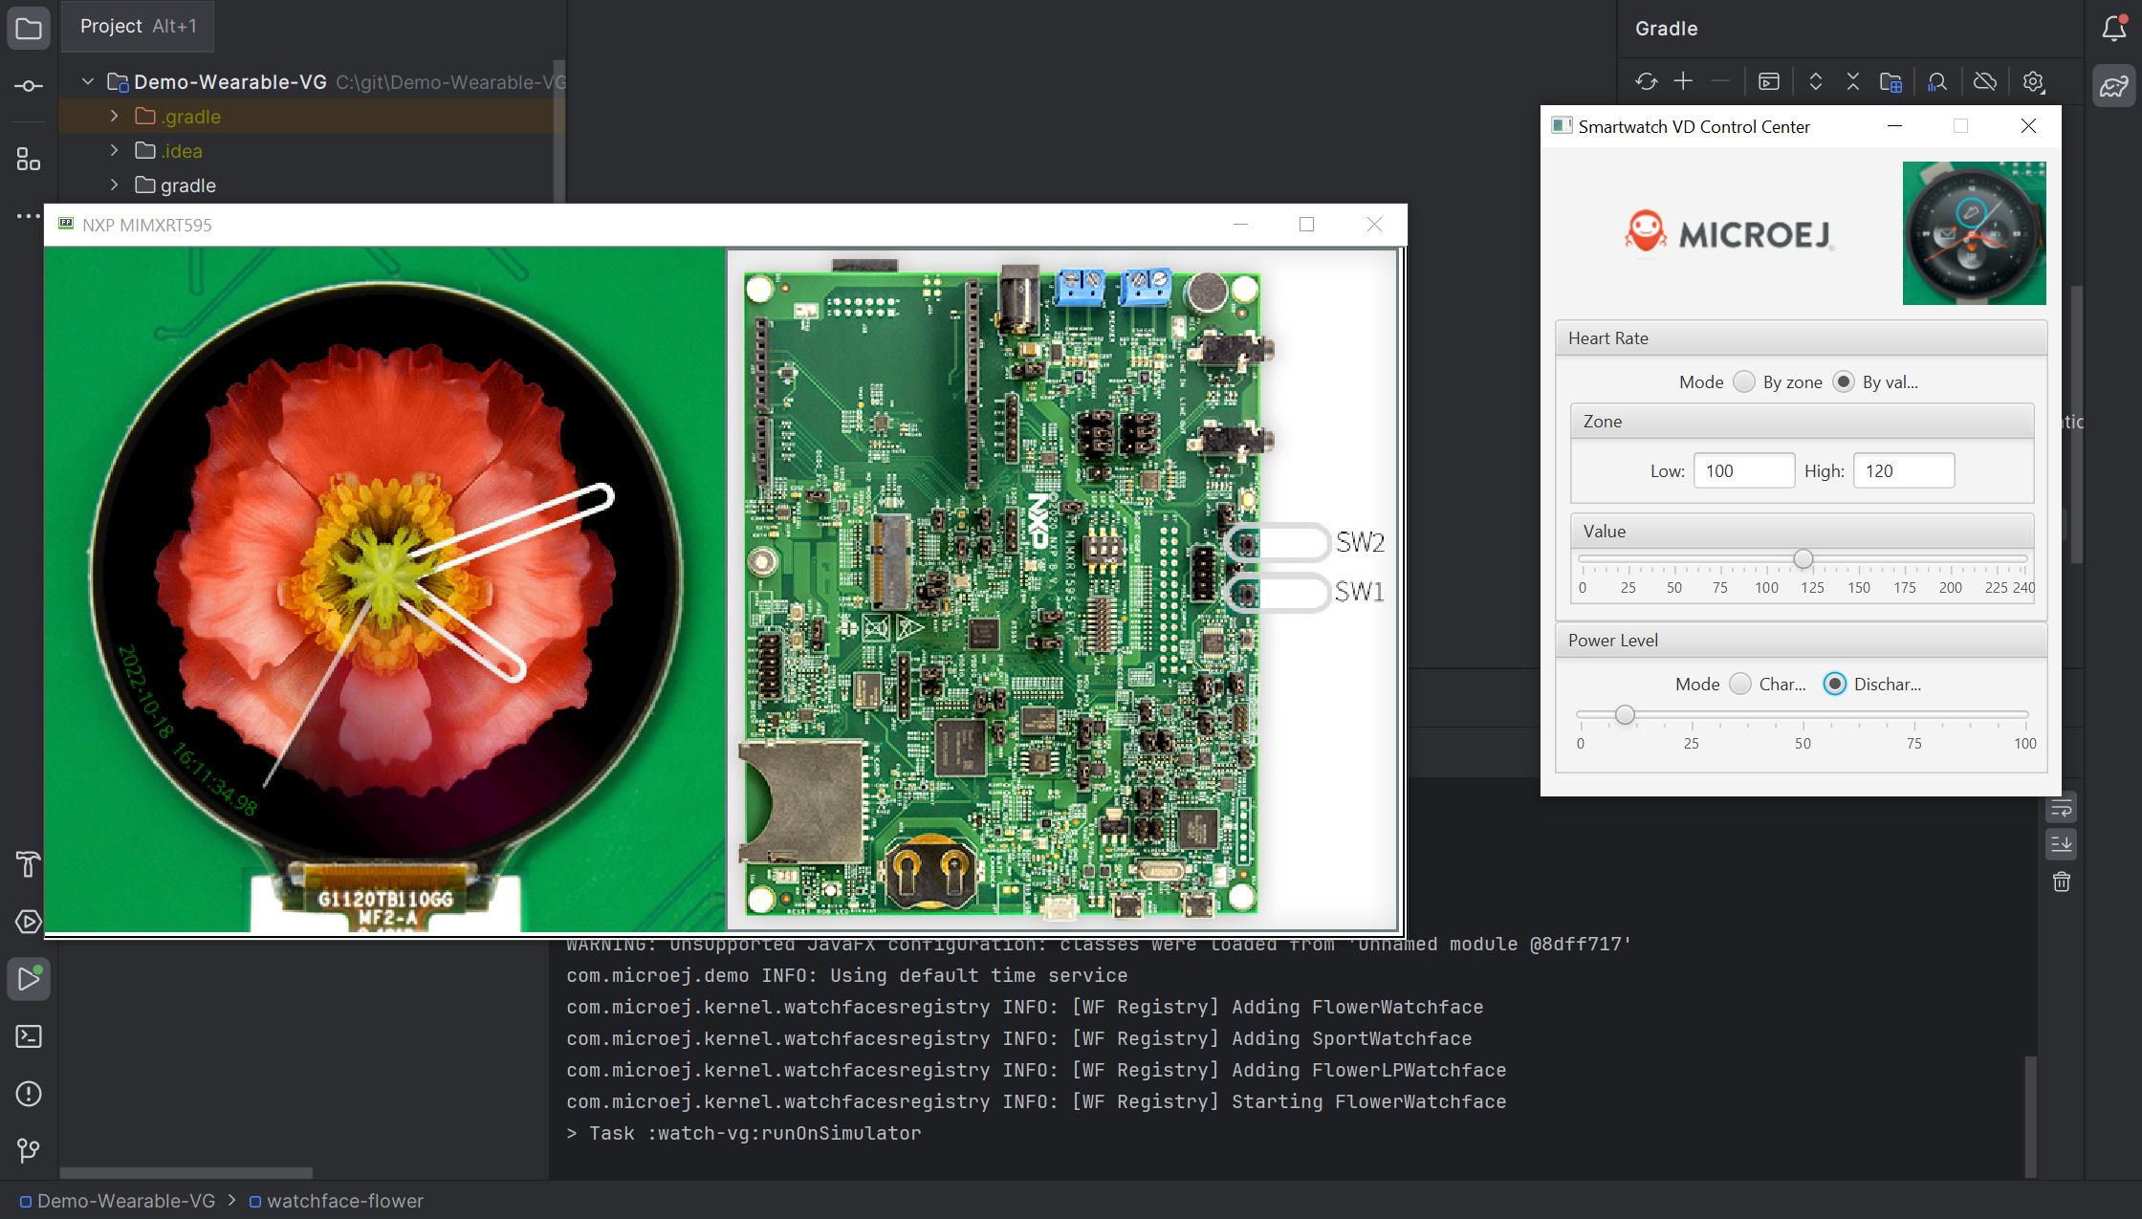Open the Terminal tool window icon
The height and width of the screenshot is (1219, 2142).
point(29,1036)
